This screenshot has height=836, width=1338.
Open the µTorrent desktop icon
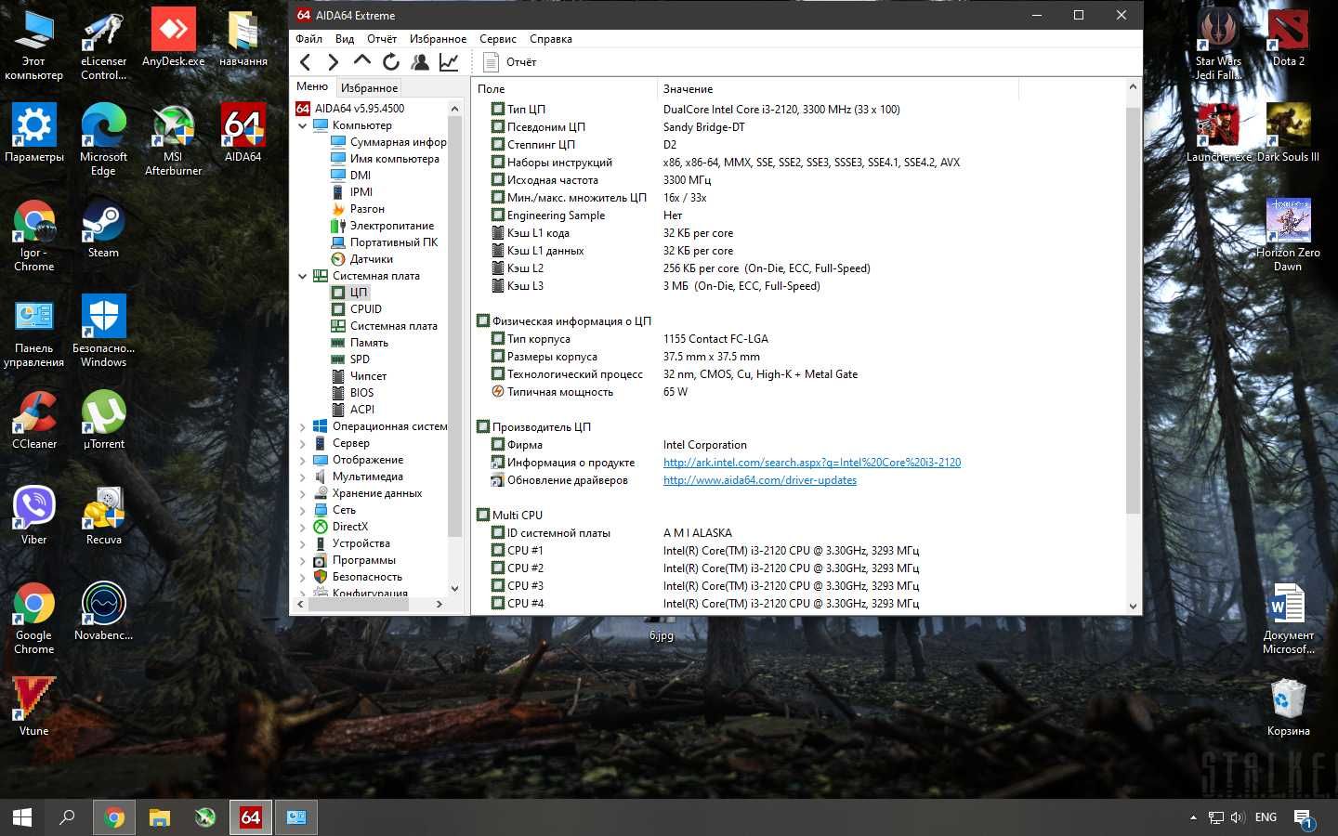(103, 420)
